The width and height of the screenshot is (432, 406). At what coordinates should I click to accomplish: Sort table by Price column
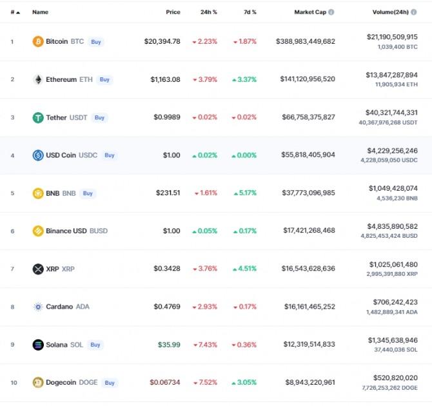tap(173, 12)
